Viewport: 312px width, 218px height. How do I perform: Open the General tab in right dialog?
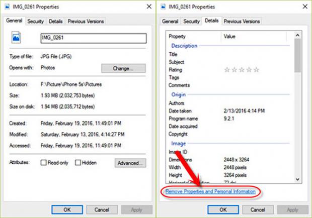click(x=170, y=22)
